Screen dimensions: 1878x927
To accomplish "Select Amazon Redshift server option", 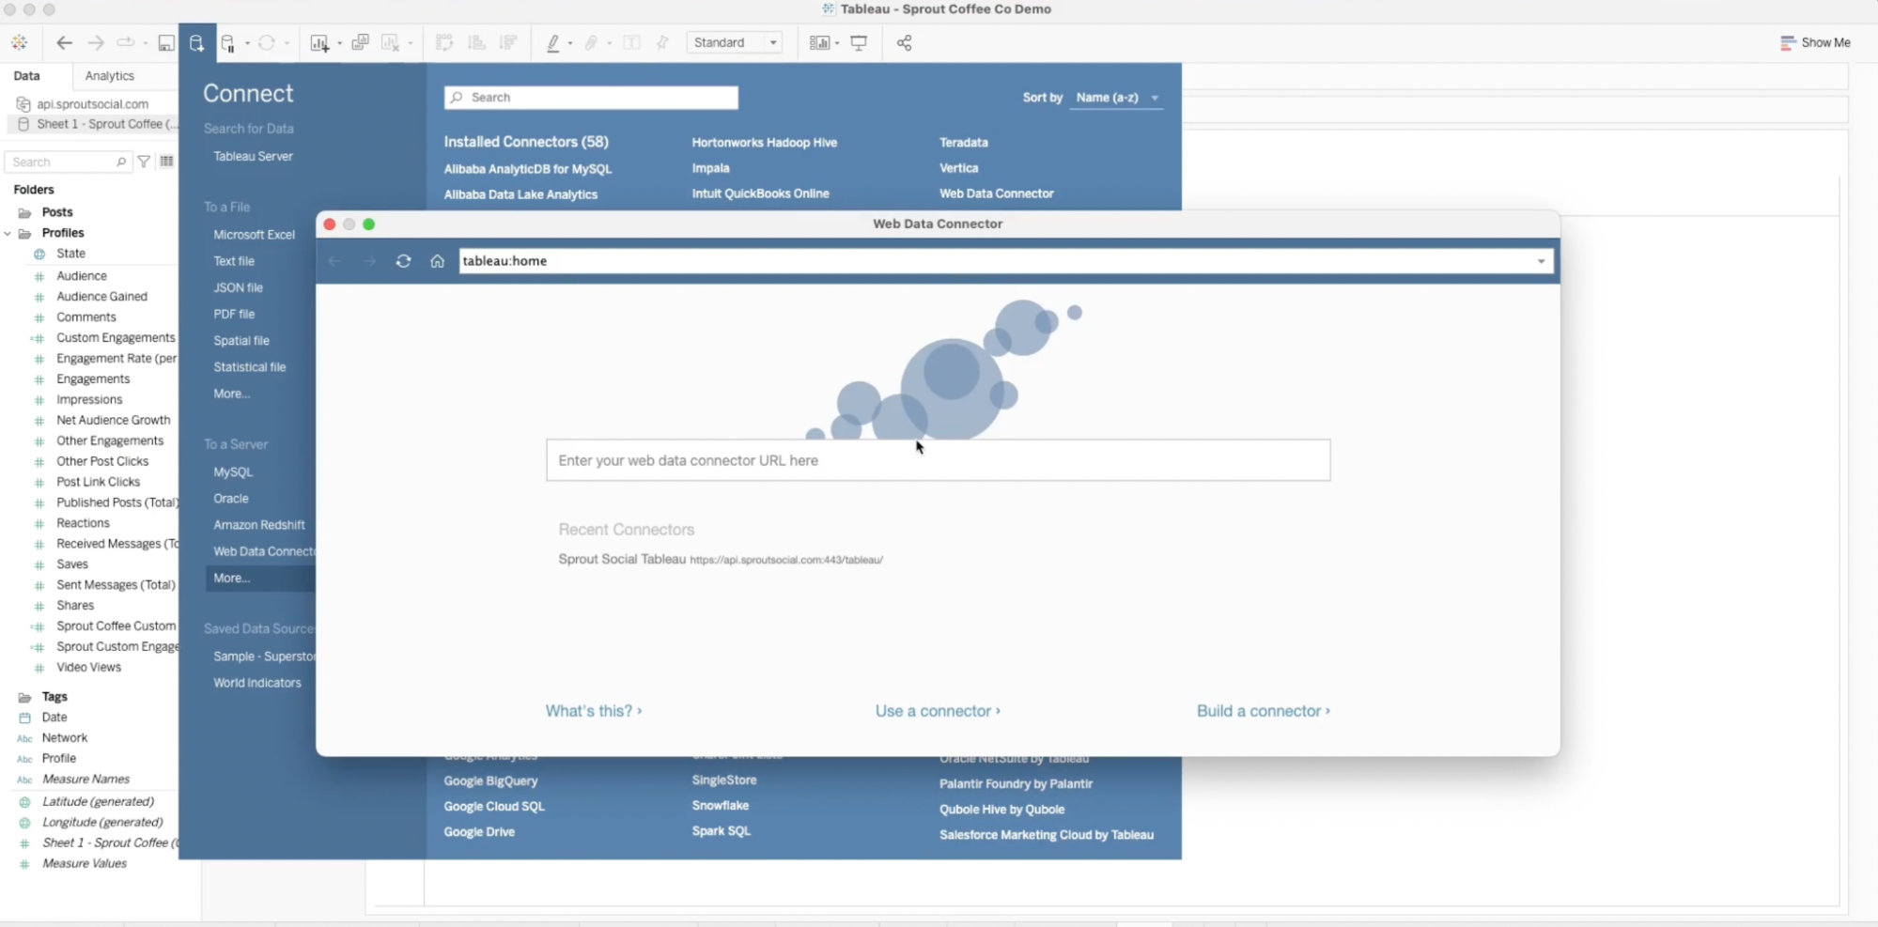I will tap(258, 525).
